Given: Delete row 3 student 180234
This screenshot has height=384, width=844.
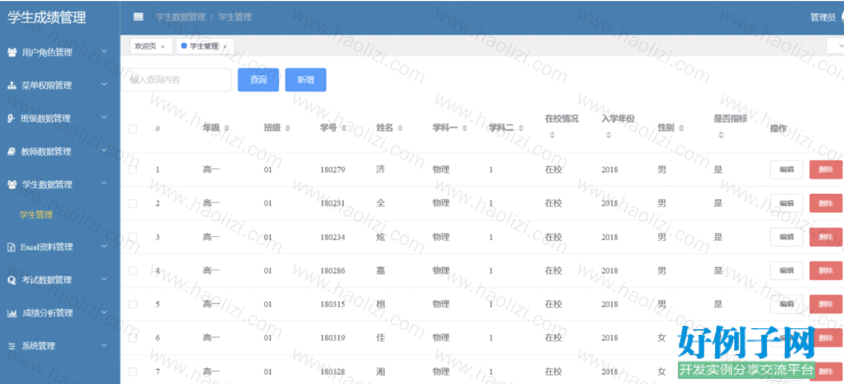Looking at the screenshot, I should (826, 237).
